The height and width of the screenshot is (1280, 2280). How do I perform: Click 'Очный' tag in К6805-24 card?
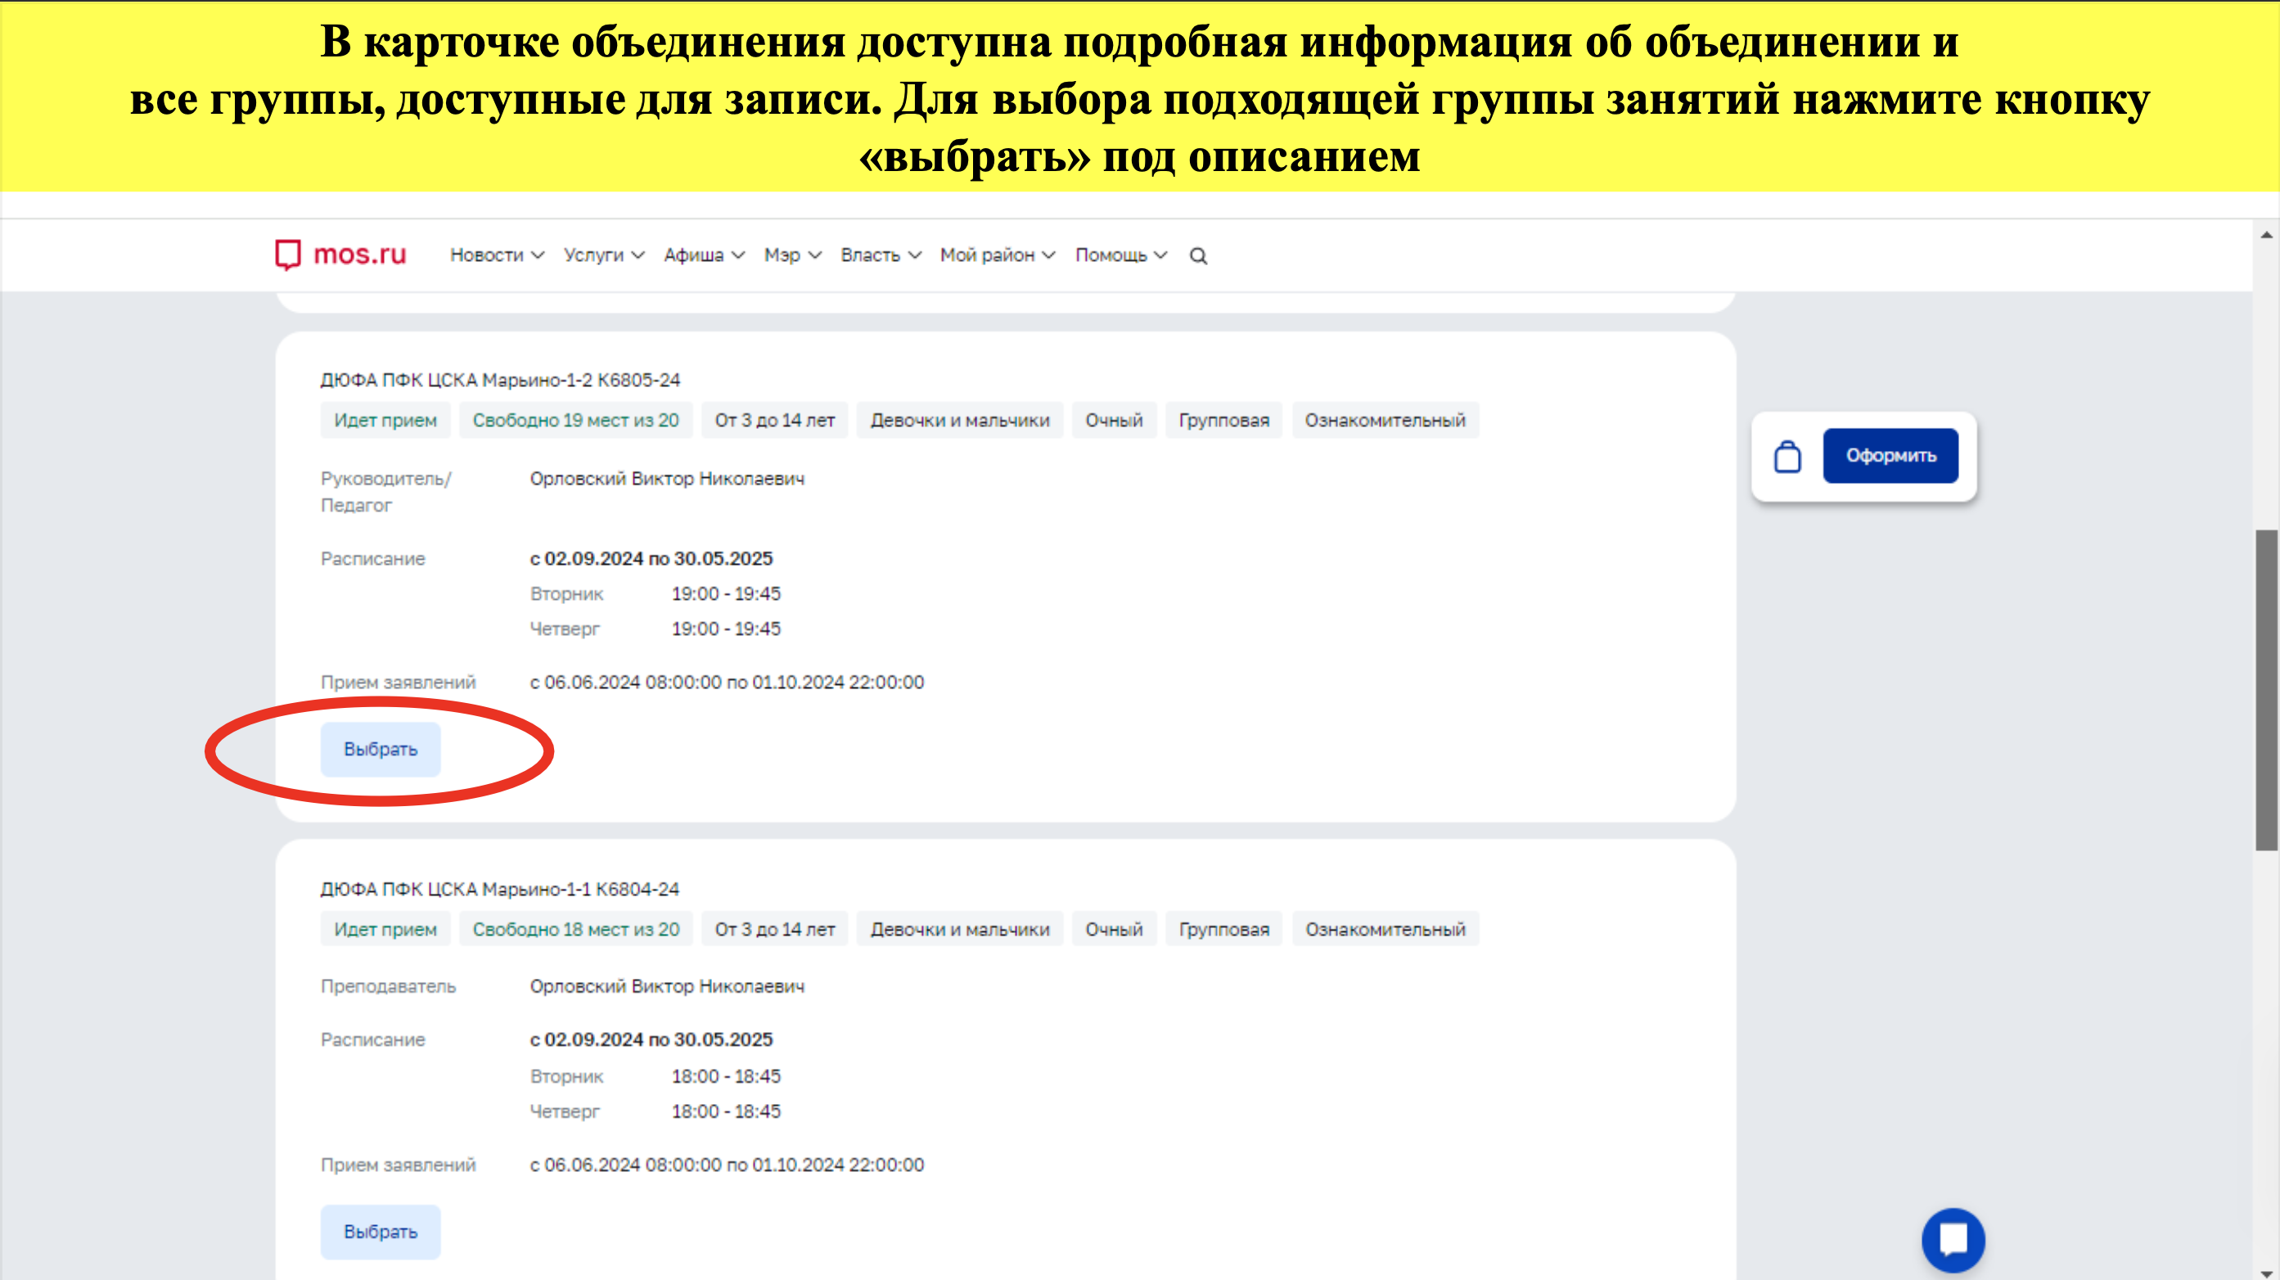1115,421
